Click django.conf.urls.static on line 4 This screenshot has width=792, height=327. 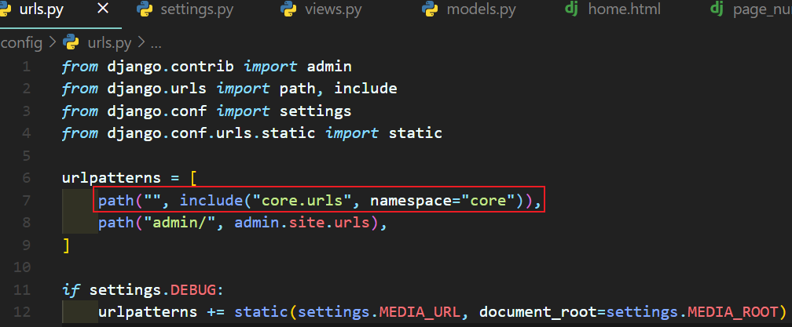coord(211,133)
